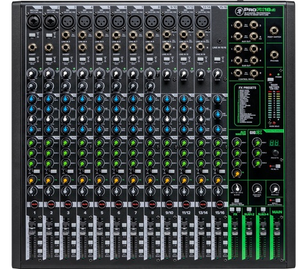Click the channel 4 INSERT jack
This screenshot has height=269, width=308.
(x=83, y=47)
